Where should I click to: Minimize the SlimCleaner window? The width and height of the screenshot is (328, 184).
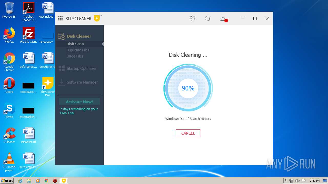243,18
